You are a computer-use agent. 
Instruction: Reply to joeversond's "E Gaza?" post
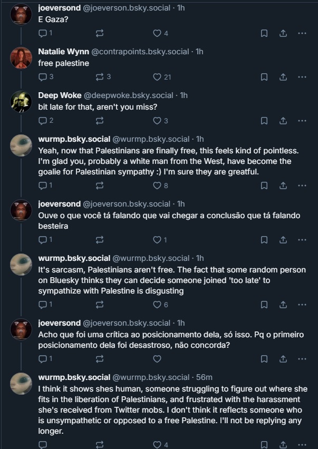click(x=43, y=33)
